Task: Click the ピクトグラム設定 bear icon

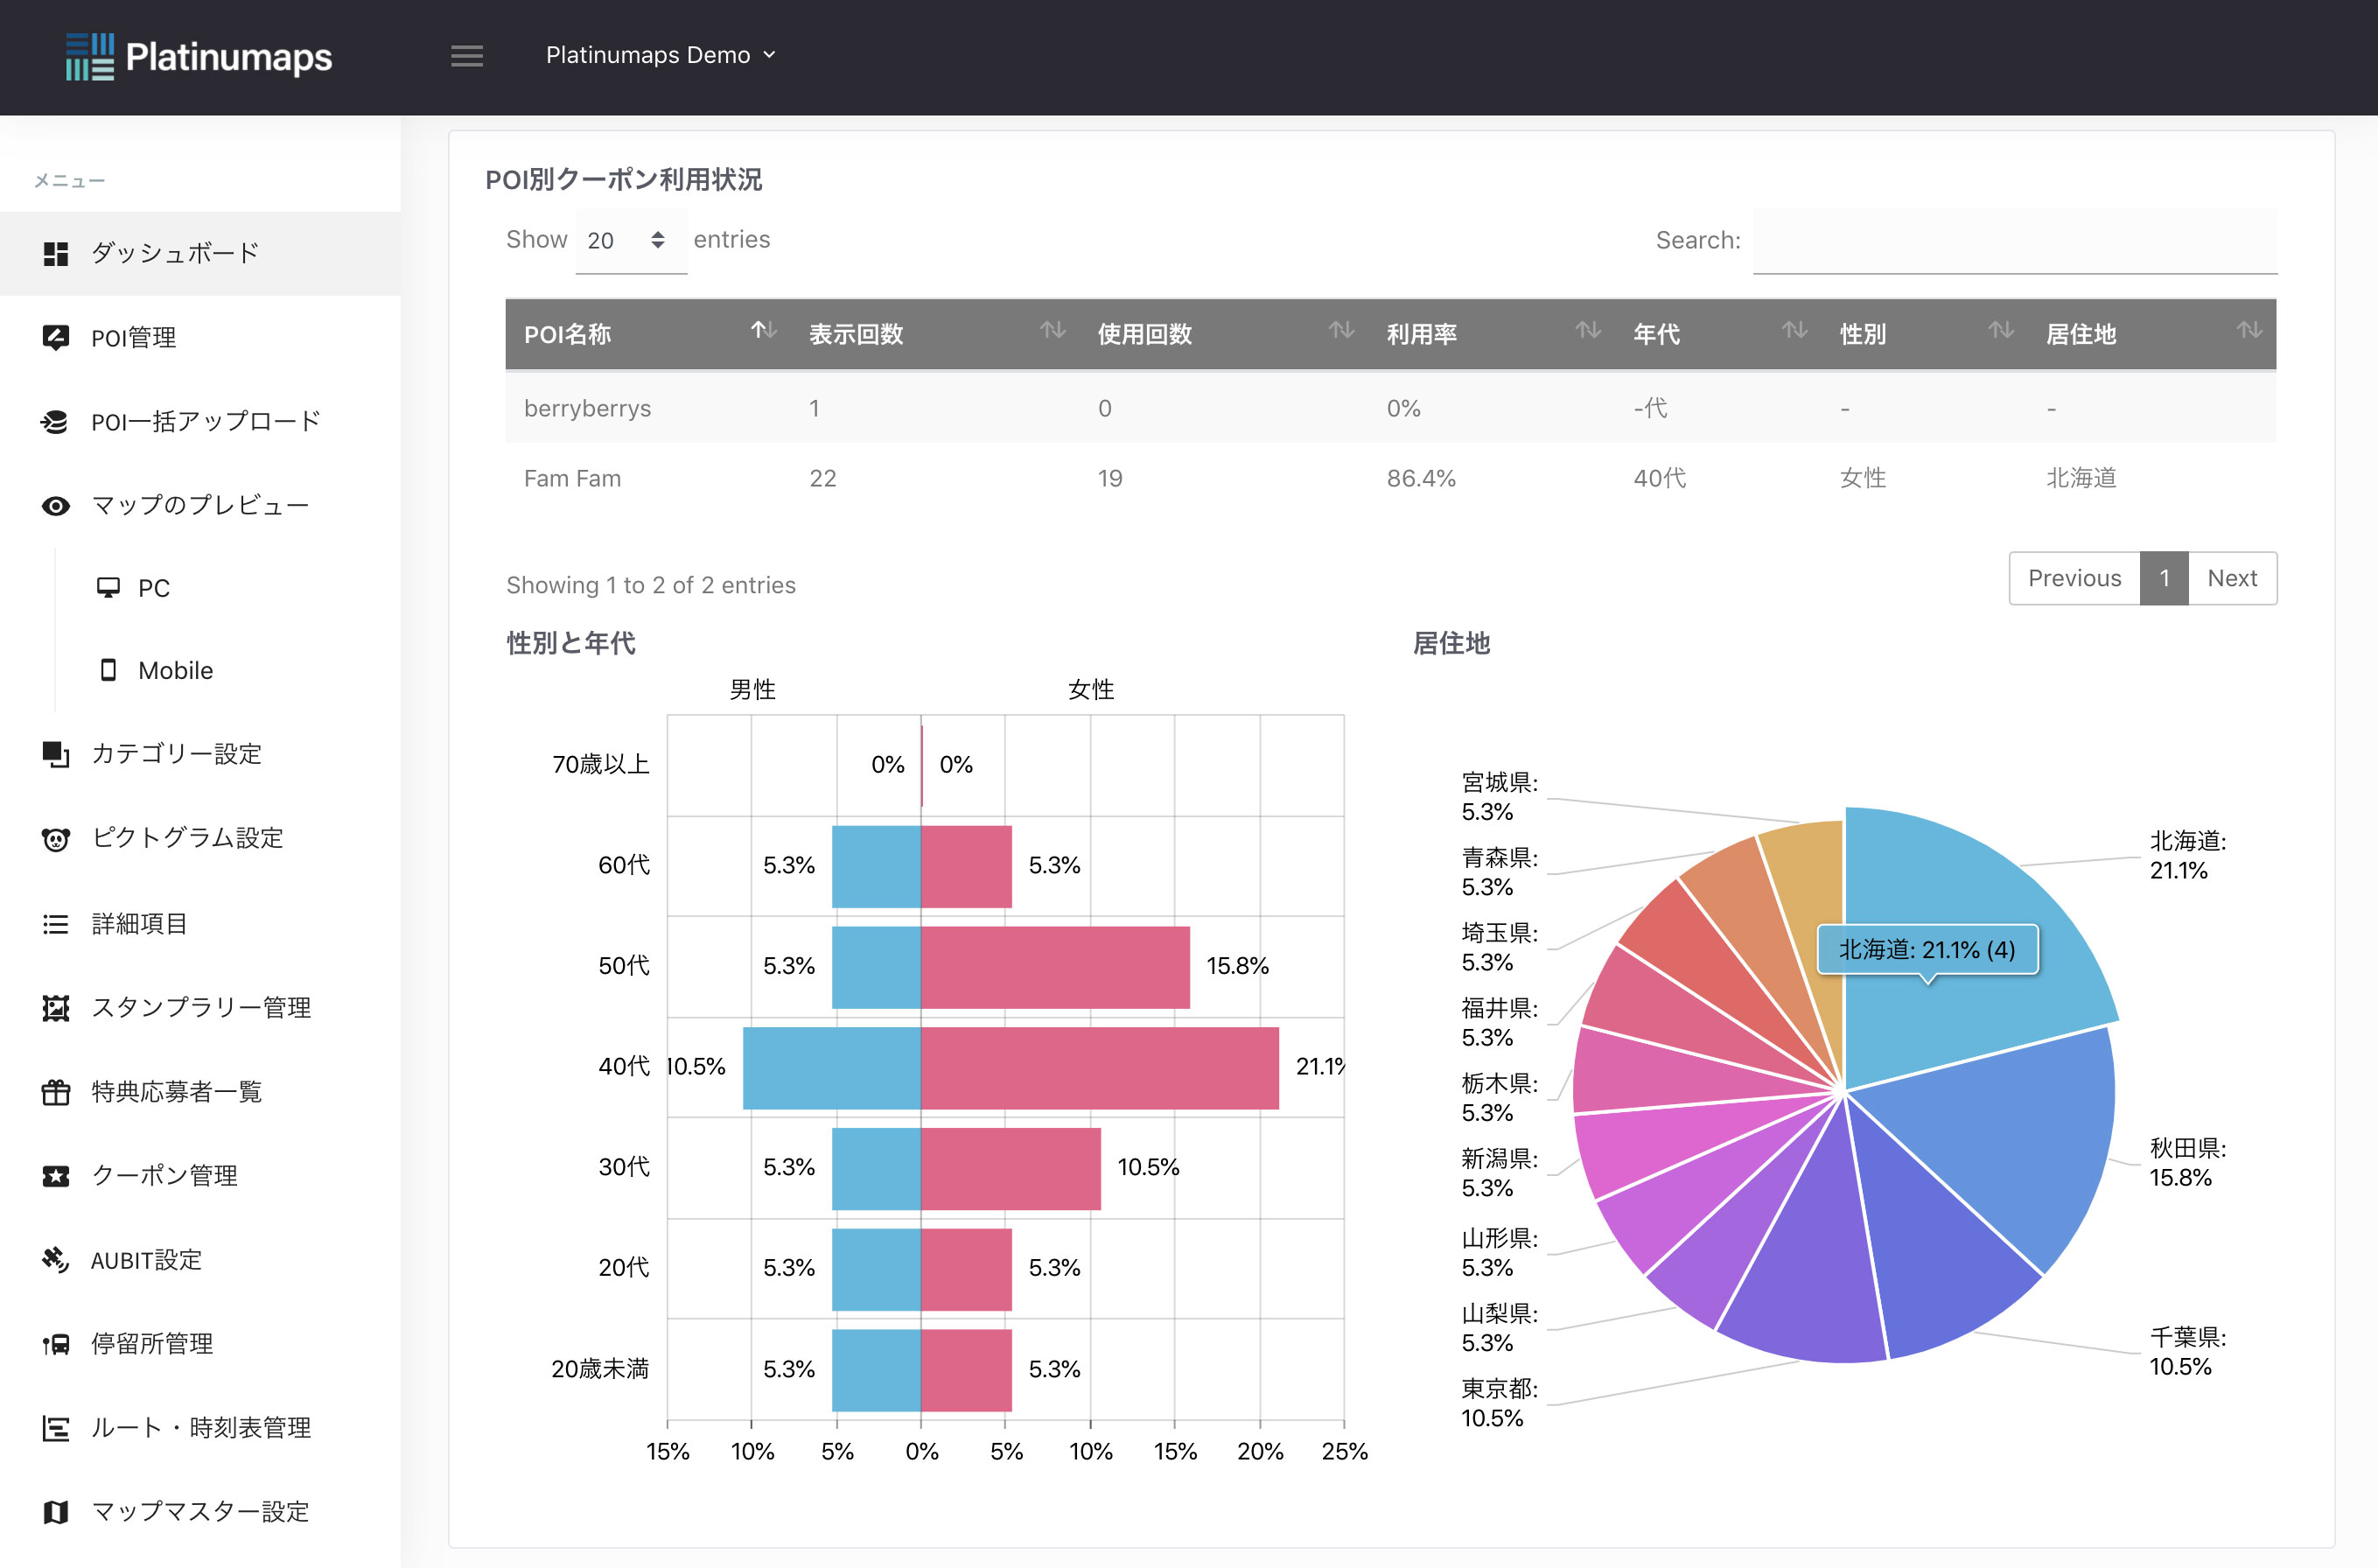Action: point(56,838)
